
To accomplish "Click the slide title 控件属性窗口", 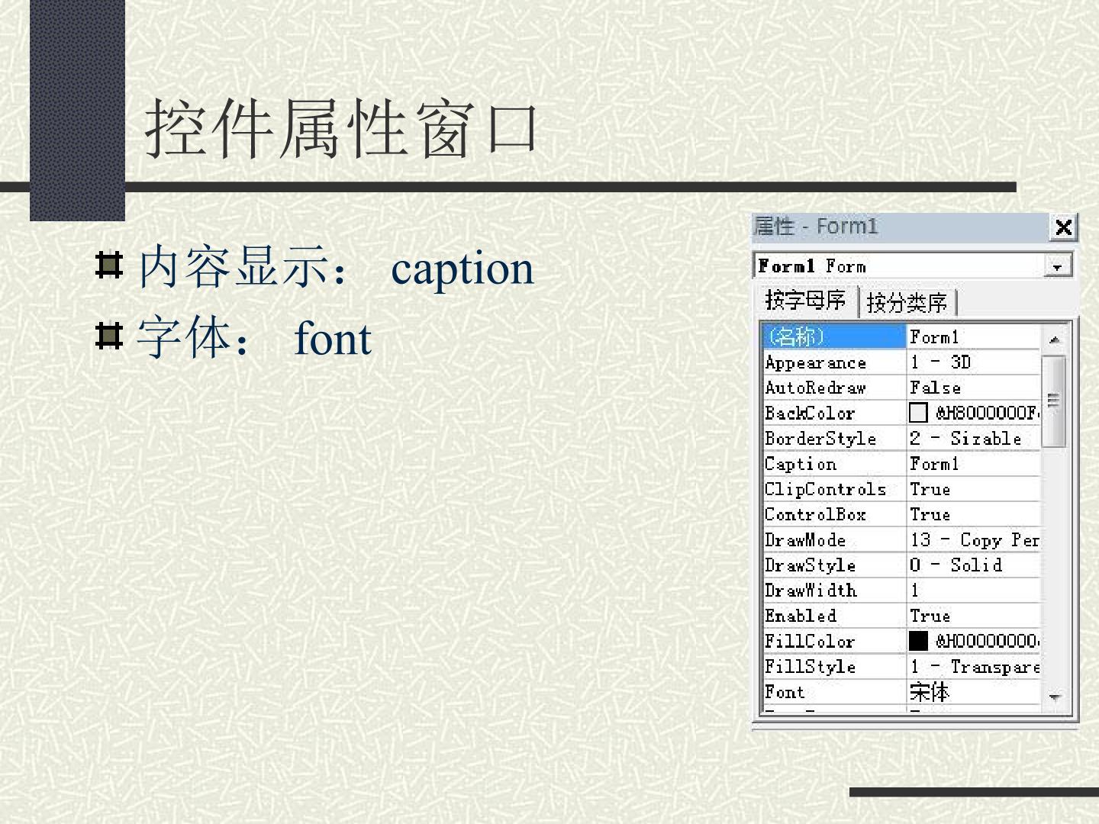I will point(343,127).
